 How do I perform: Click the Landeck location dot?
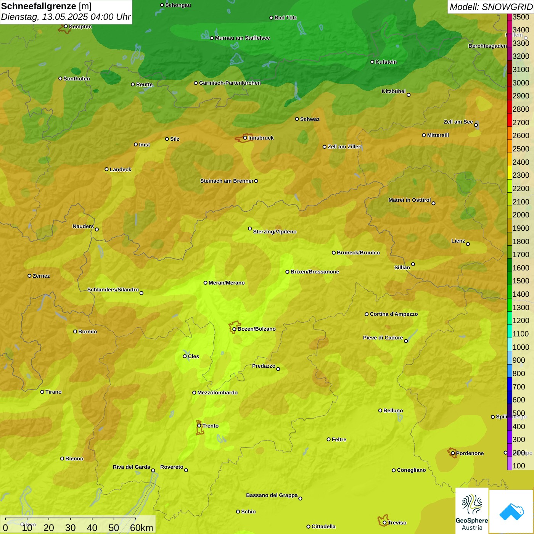tap(106, 169)
